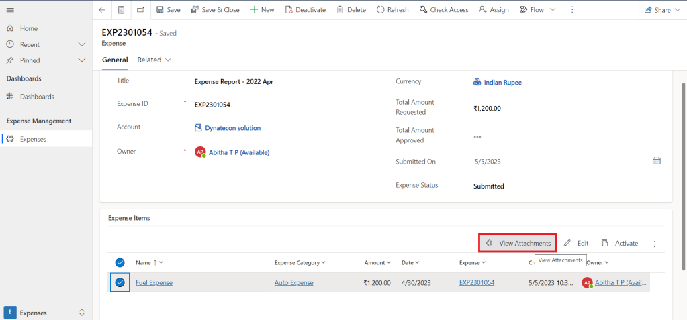Click the View Attachments button
687x320 pixels.
[518, 243]
